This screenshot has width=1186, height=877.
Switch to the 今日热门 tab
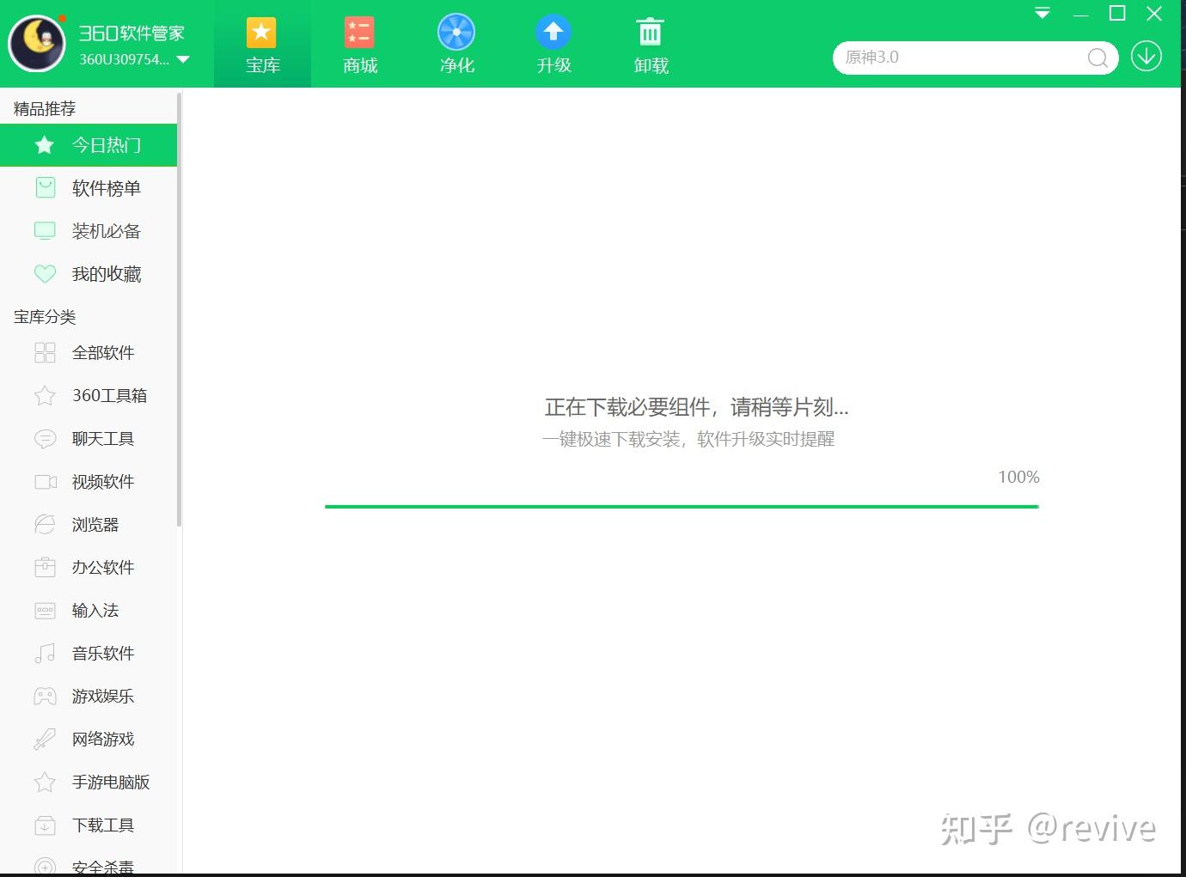click(x=89, y=145)
